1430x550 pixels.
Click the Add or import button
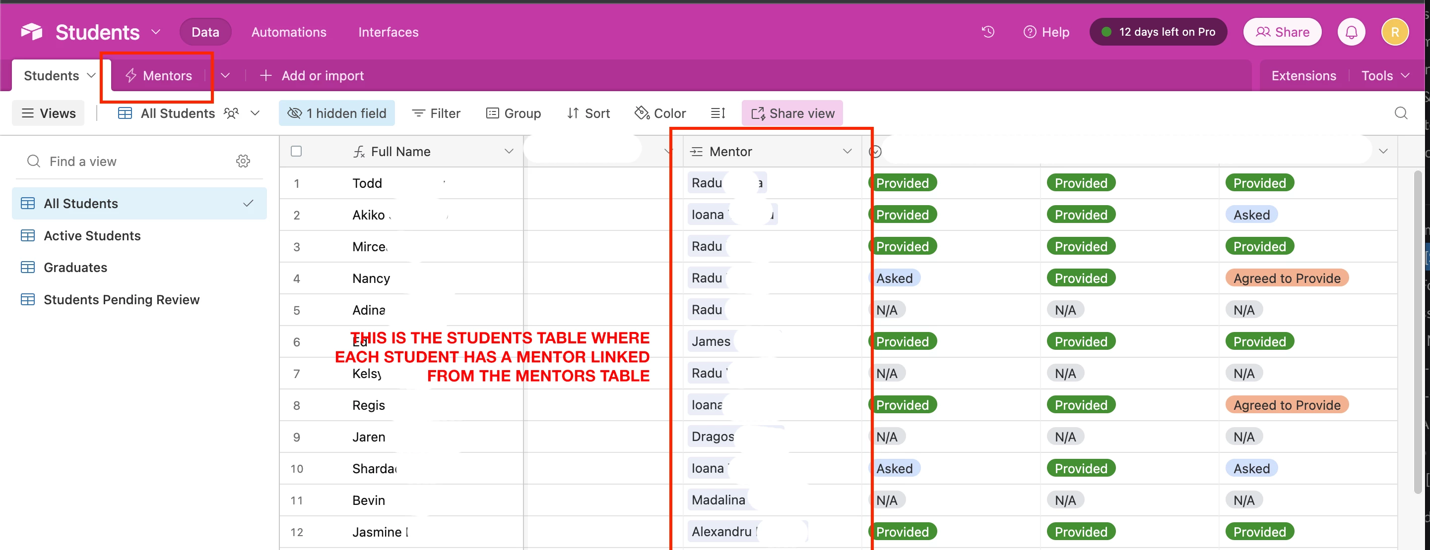coord(312,75)
